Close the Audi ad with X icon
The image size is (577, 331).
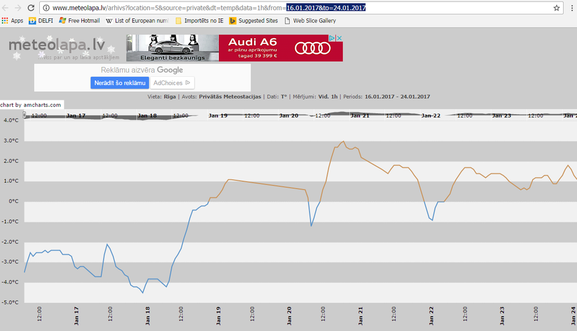pos(340,38)
